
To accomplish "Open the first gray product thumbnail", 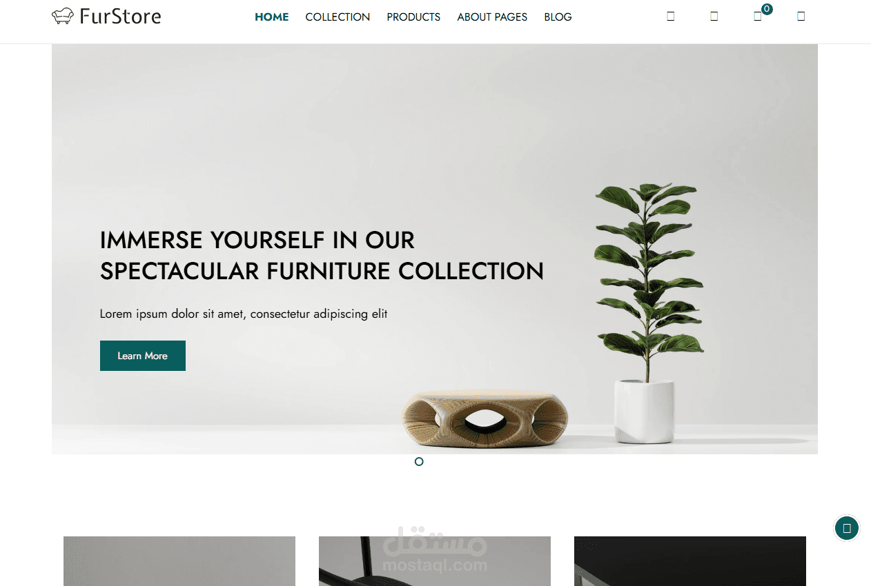I will tap(179, 561).
